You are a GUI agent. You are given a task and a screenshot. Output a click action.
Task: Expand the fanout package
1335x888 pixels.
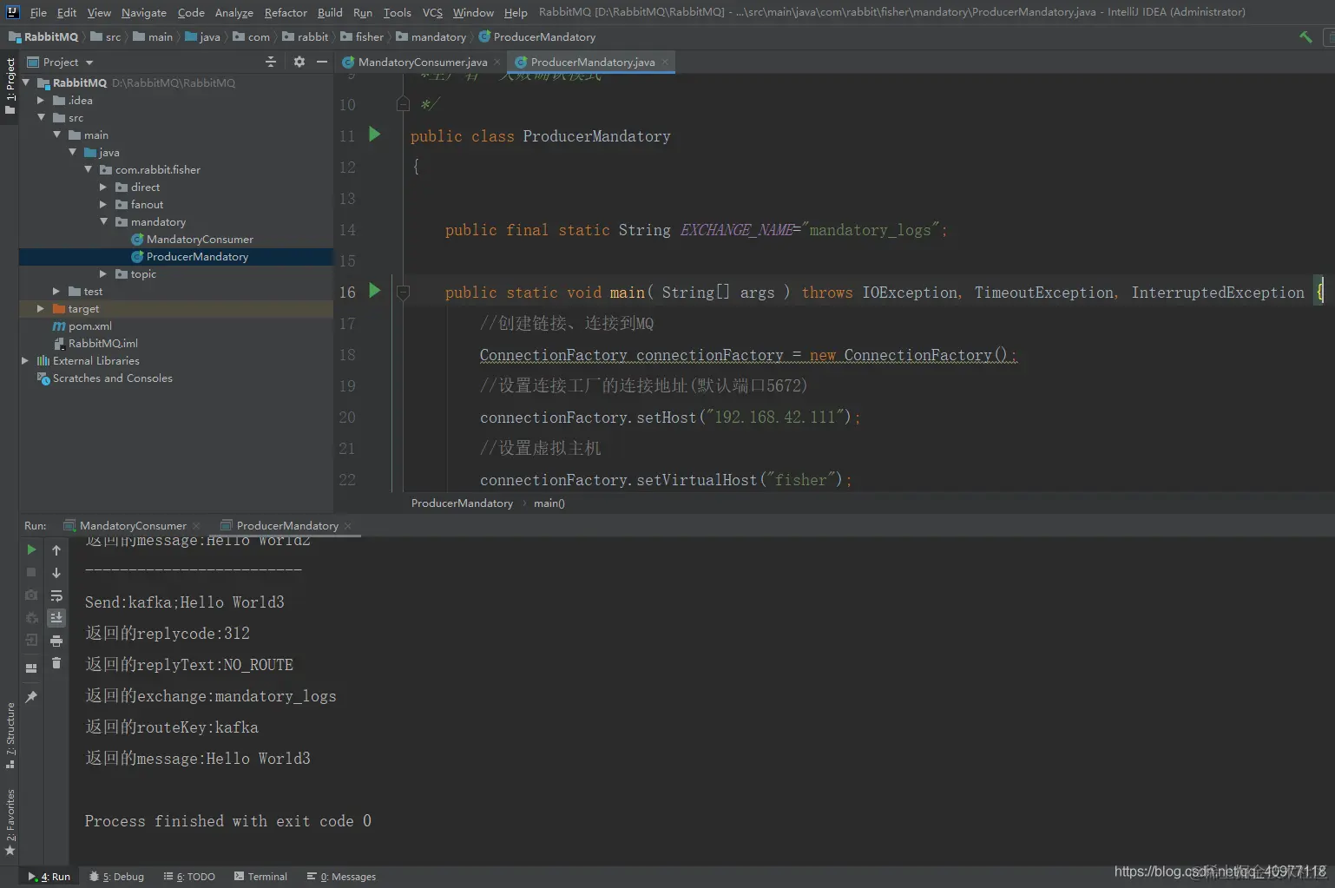[x=103, y=204]
